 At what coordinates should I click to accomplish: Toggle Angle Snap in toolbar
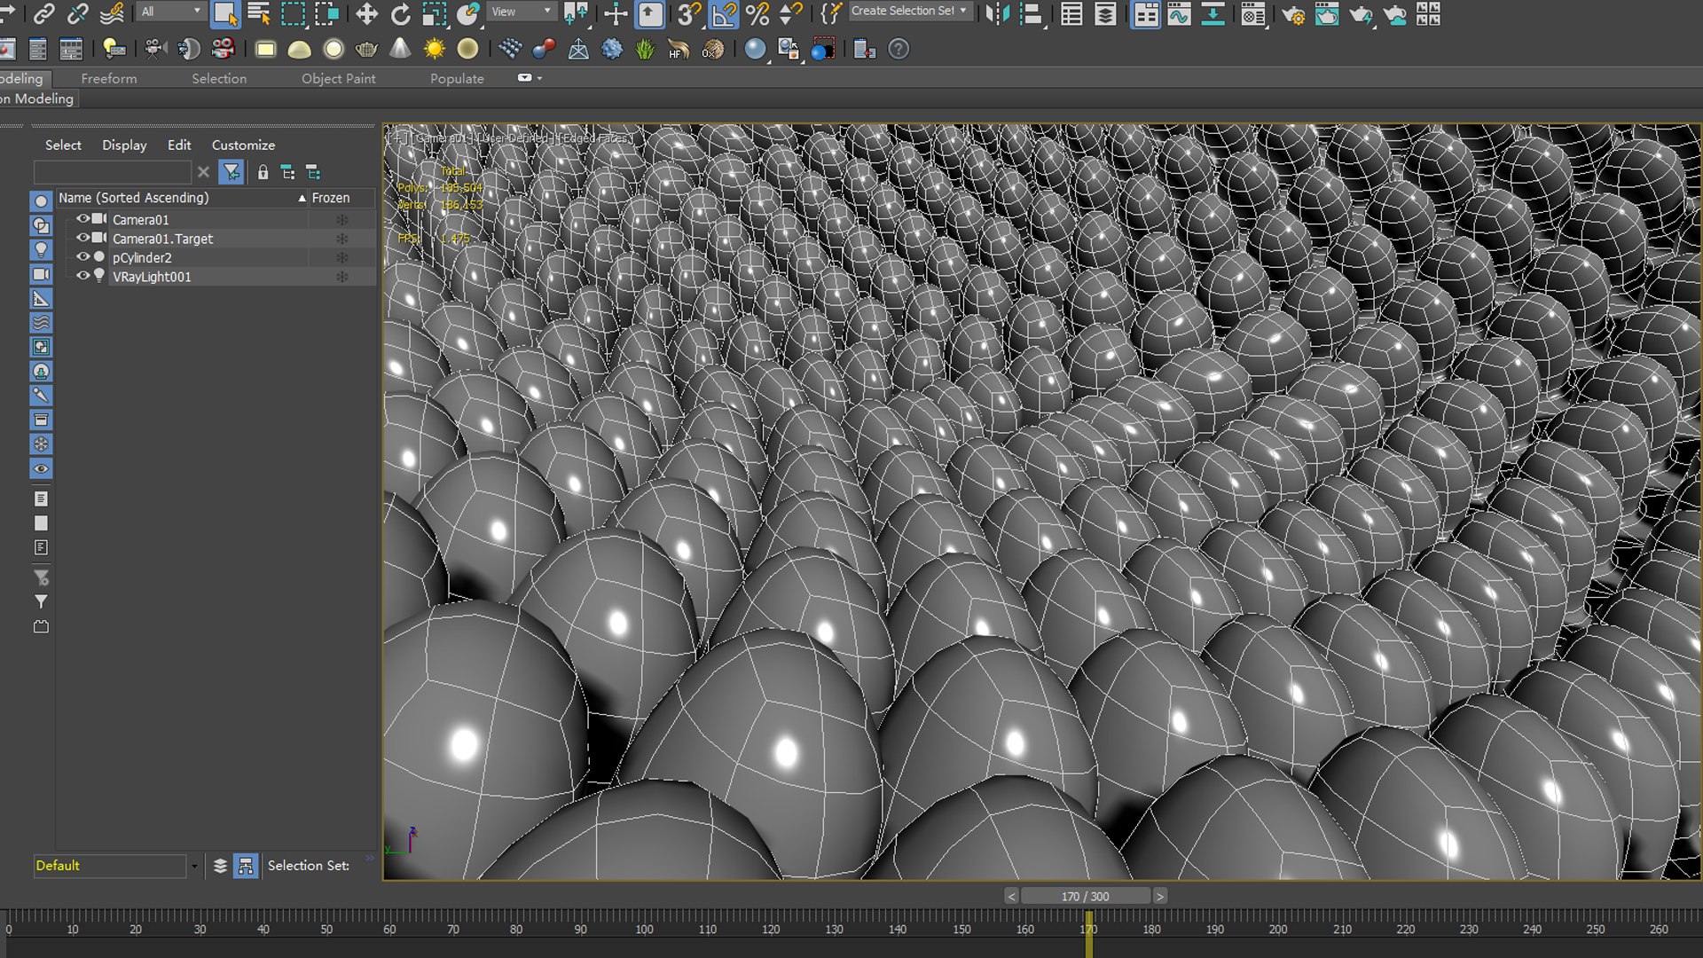[x=724, y=13]
